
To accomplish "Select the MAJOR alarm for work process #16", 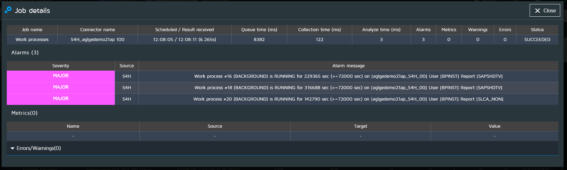I will pos(61,76).
